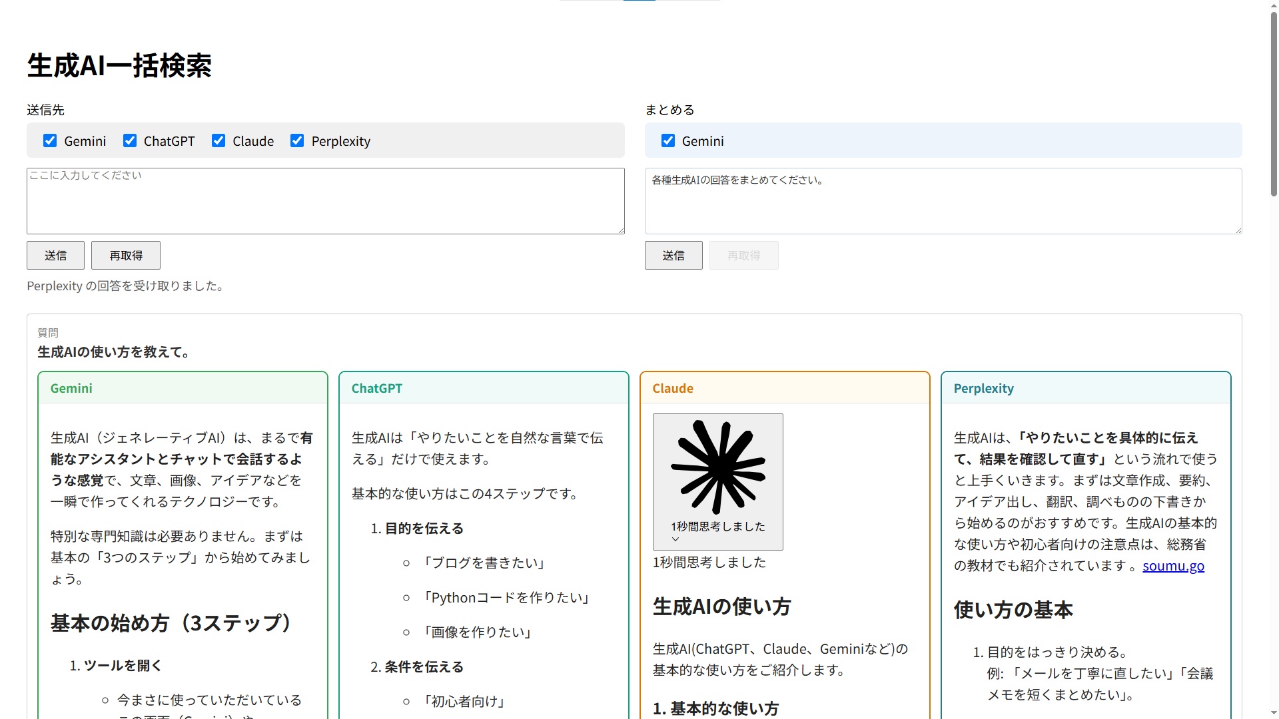Click the Gemini card header
The image size is (1279, 719).
183,388
